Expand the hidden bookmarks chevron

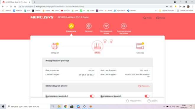(156, 11)
